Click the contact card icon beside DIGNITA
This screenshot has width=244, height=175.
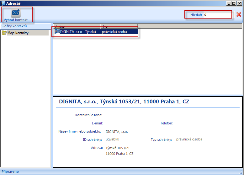tap(57, 32)
